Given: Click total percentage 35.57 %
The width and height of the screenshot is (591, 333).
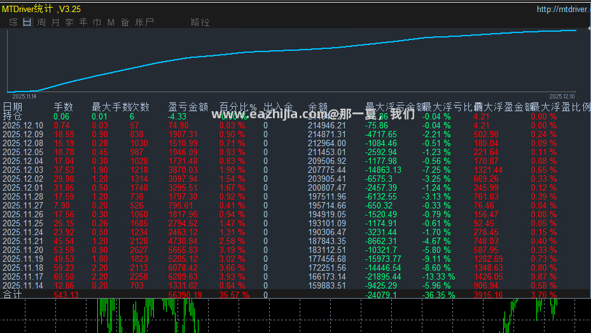Looking at the screenshot, I should 234,295.
